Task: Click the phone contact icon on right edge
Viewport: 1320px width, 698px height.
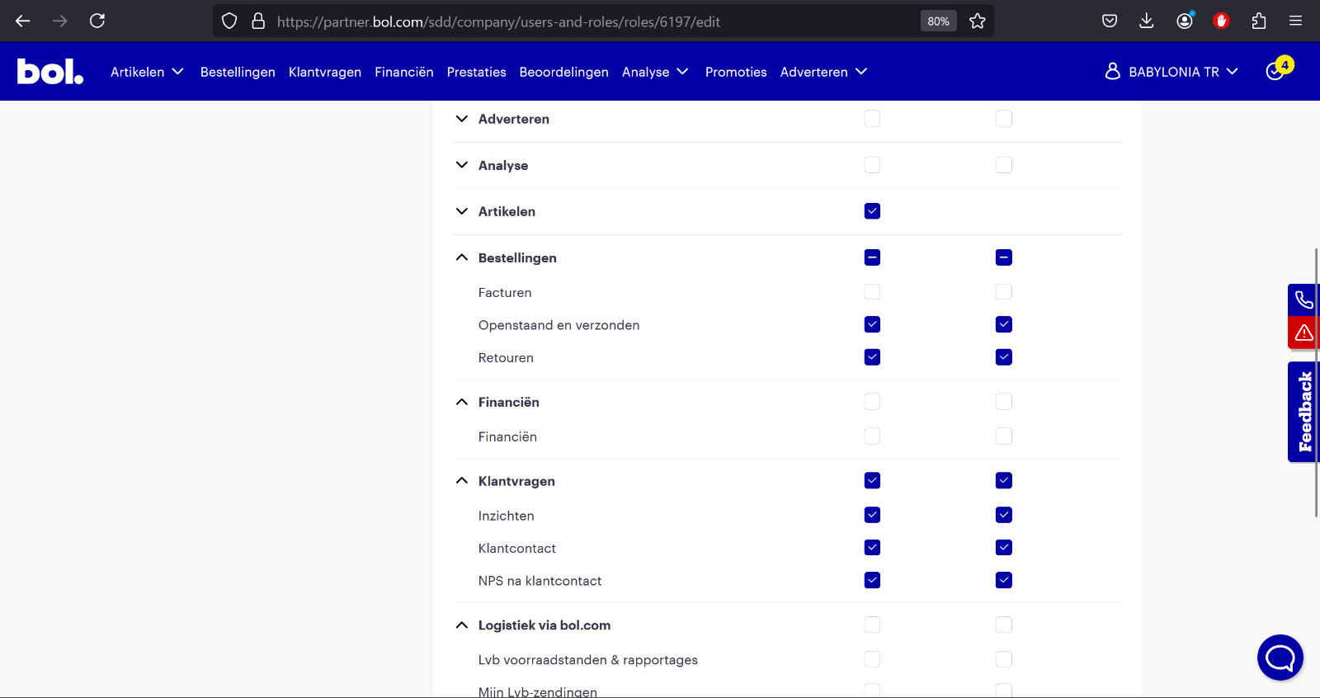Action: tap(1303, 299)
